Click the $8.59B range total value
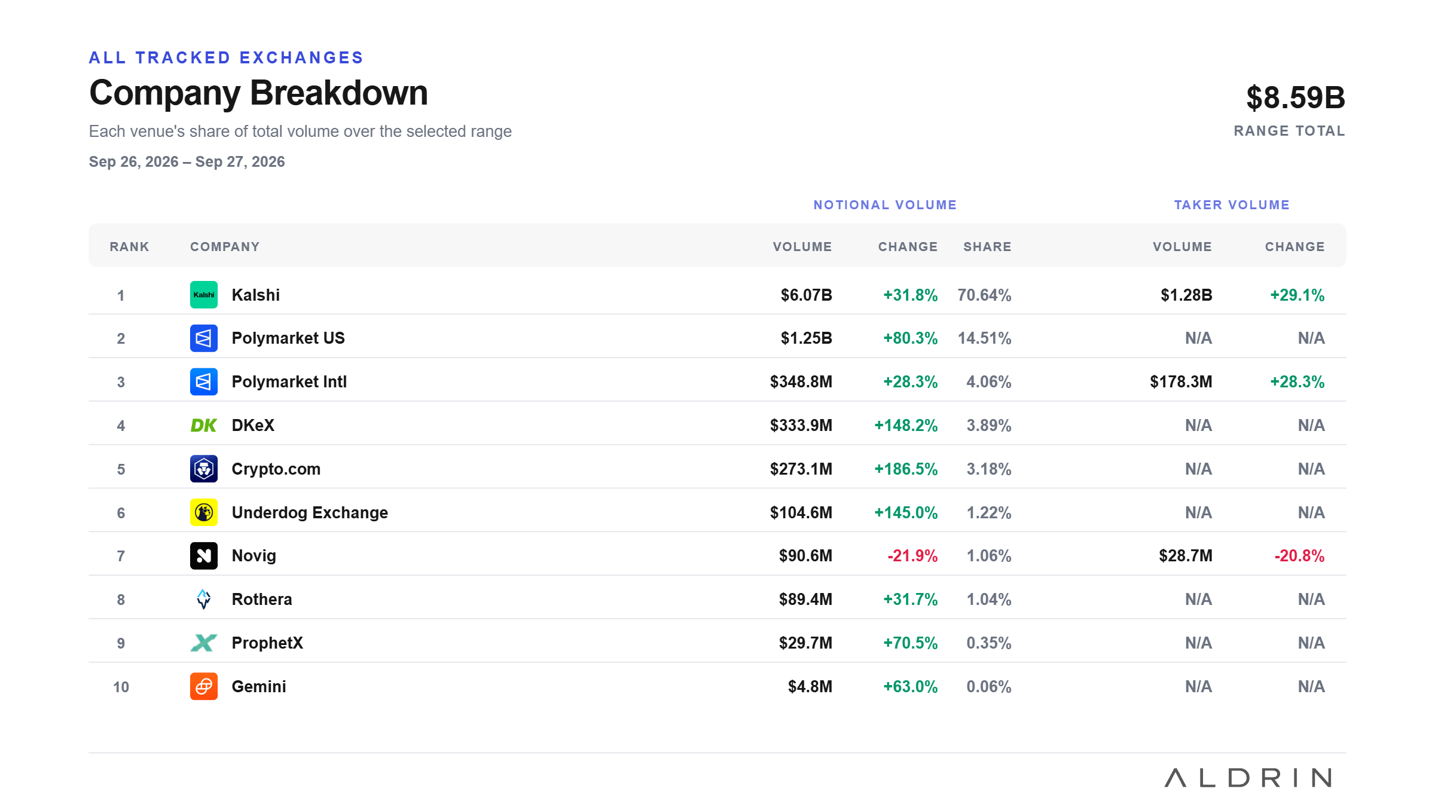 [x=1296, y=97]
